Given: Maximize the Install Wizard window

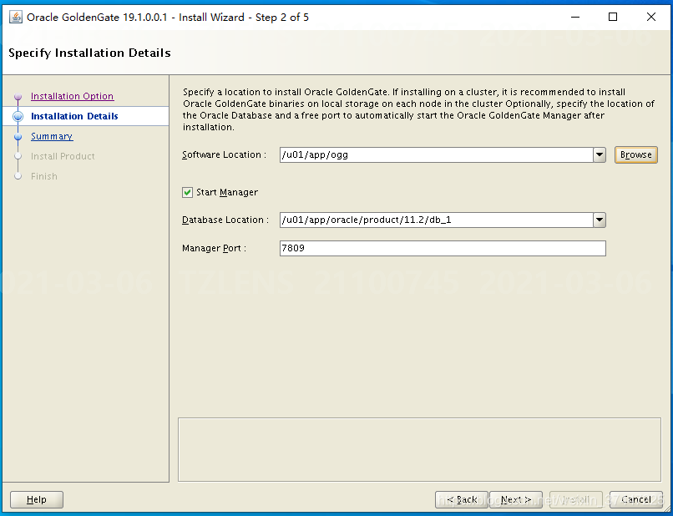Looking at the screenshot, I should point(613,18).
